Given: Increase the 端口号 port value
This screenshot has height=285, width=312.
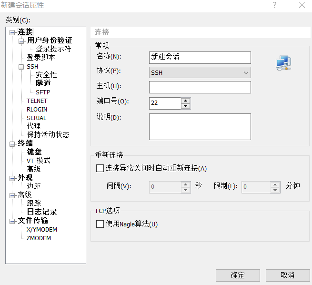Looking at the screenshot, I should [x=186, y=101].
